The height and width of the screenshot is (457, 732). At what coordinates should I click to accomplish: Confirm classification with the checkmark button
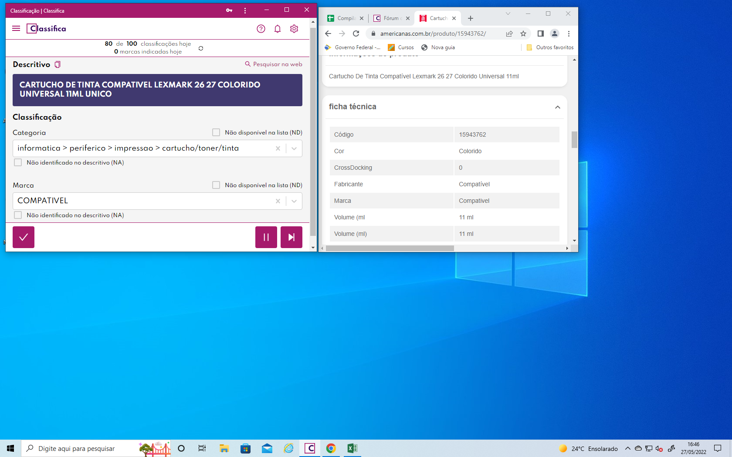coord(24,237)
